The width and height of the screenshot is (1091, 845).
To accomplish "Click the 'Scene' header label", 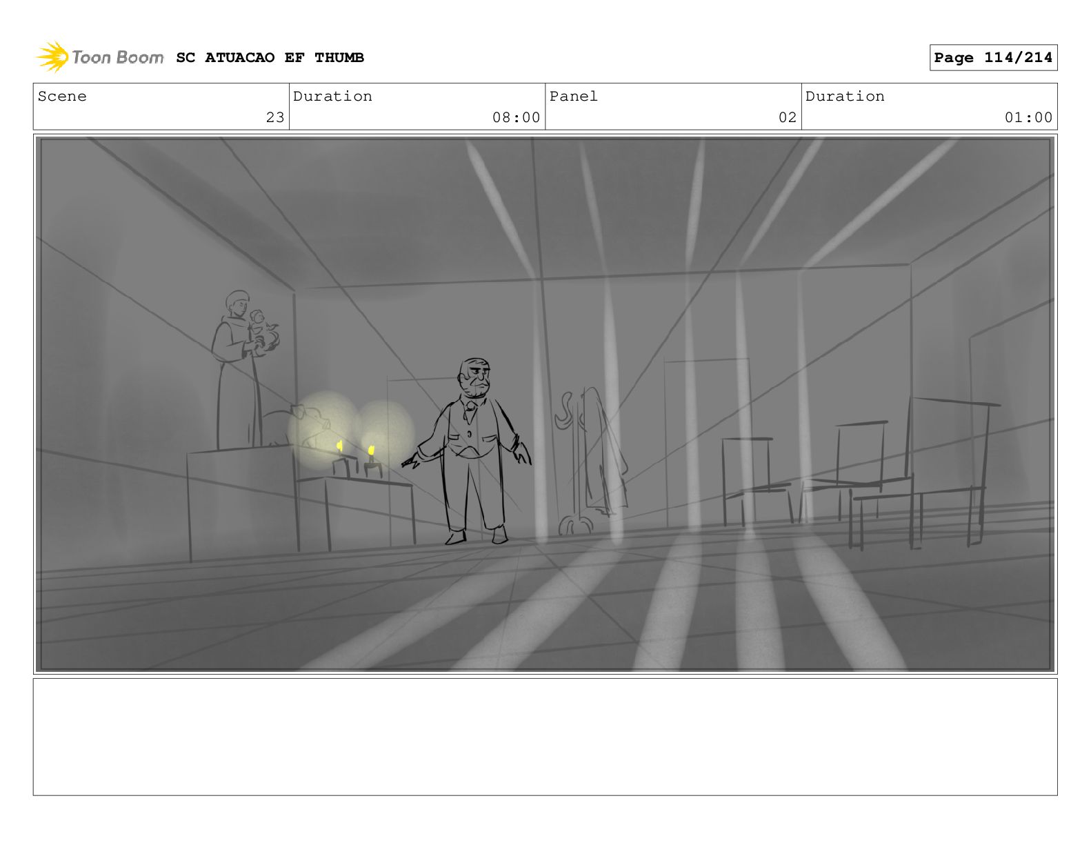I will pyautogui.click(x=63, y=97).
